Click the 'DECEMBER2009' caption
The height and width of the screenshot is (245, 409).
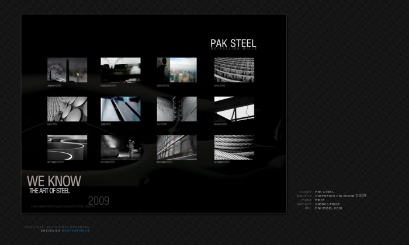pyautogui.click(x=222, y=162)
